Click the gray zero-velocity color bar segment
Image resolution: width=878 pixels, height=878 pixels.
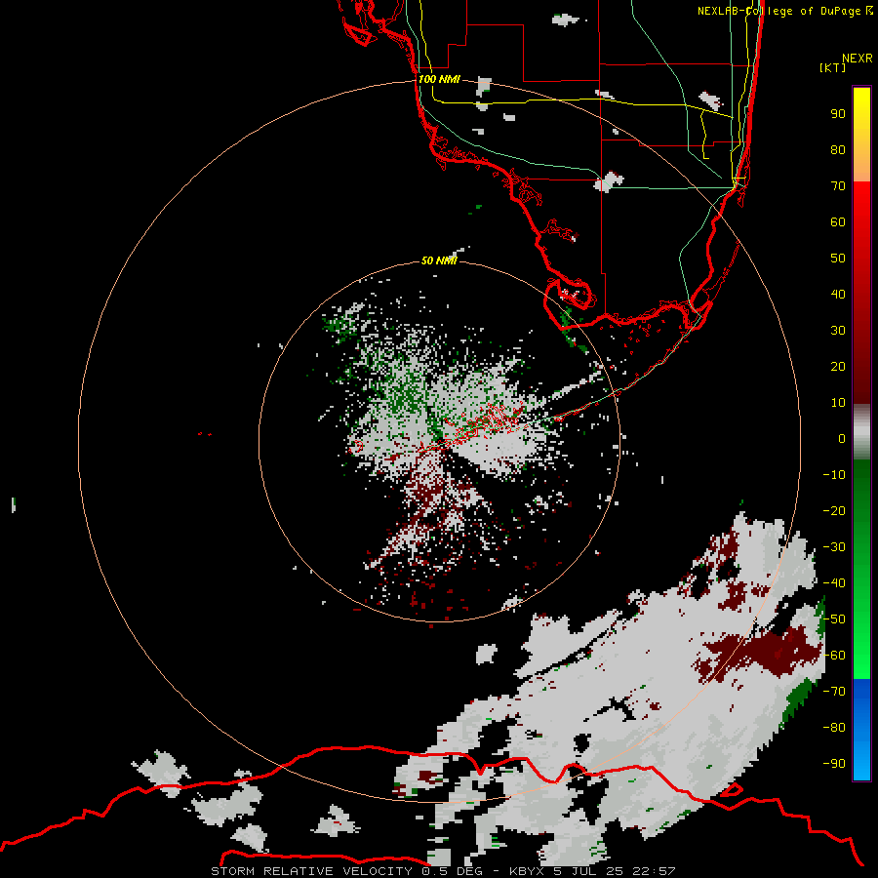tap(861, 432)
